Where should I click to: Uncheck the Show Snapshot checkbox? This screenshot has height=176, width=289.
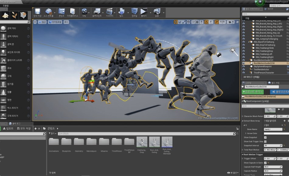[265, 137]
